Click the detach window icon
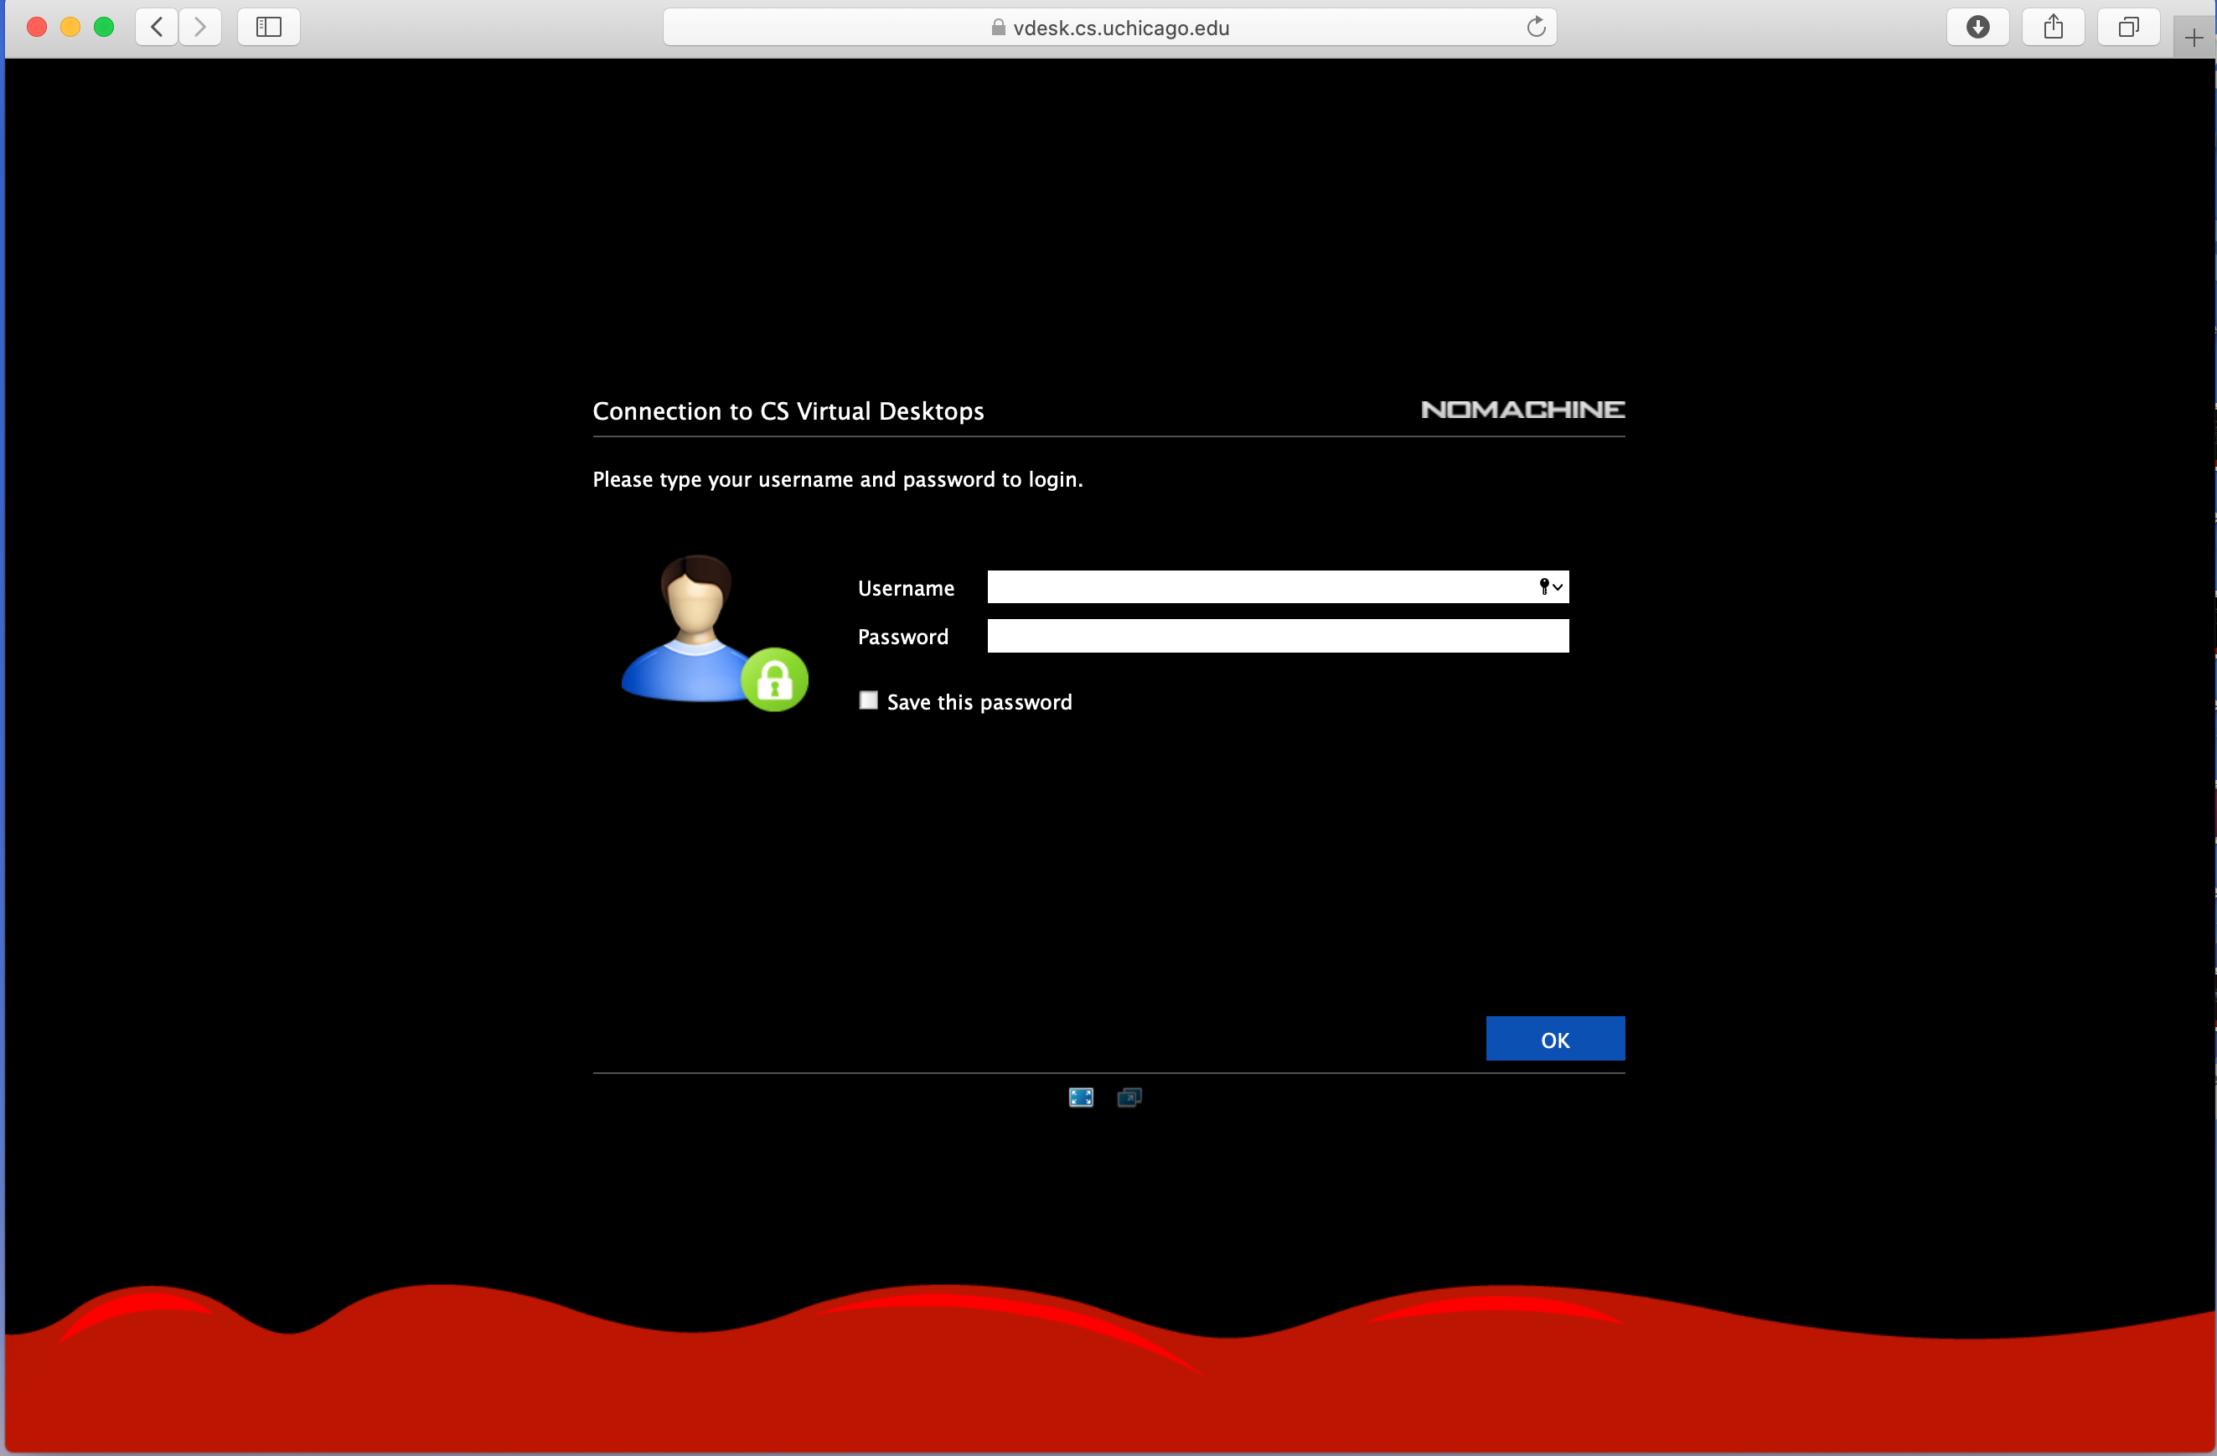The height and width of the screenshot is (1456, 2217). pos(1129,1097)
